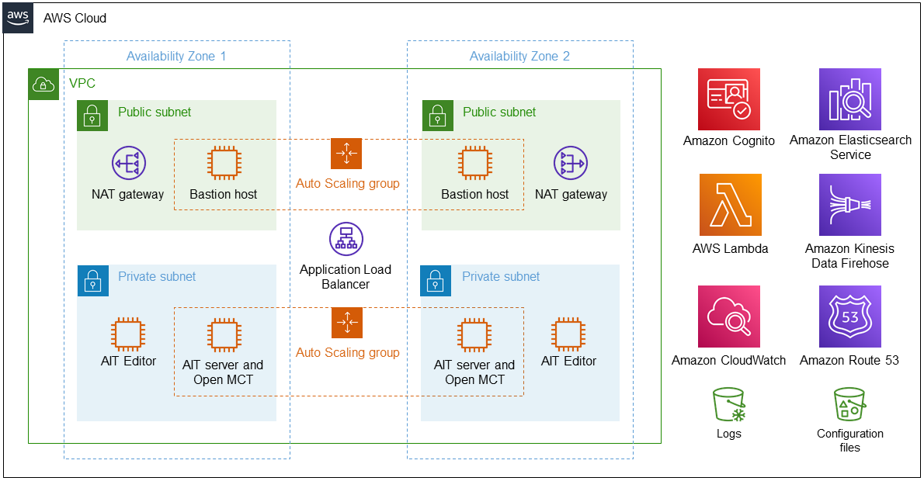Viewport: 924px width, 481px height.
Task: Click the Logs bucket icon
Action: 729,404
